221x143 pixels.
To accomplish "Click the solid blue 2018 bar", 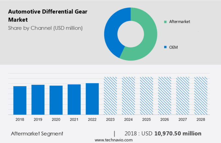I will pyautogui.click(x=20, y=100).
